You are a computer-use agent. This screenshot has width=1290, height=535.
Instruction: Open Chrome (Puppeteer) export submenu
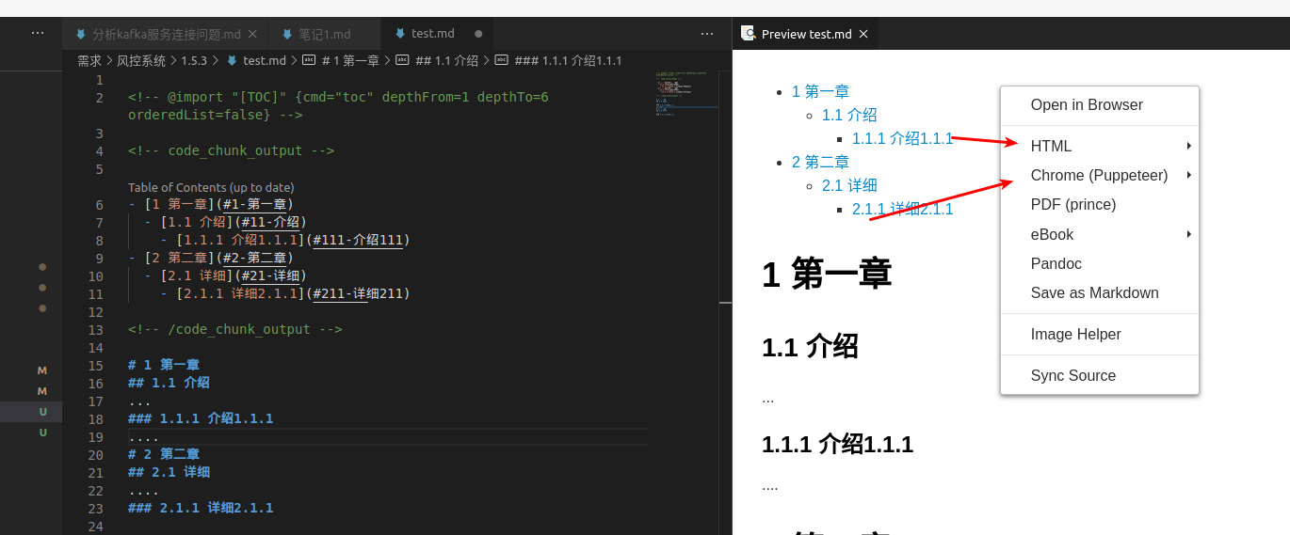[x=1100, y=176]
